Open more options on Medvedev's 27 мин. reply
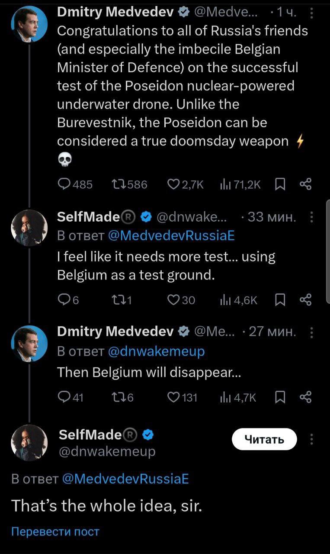Screen dimensions: 330x554 tap(312, 332)
